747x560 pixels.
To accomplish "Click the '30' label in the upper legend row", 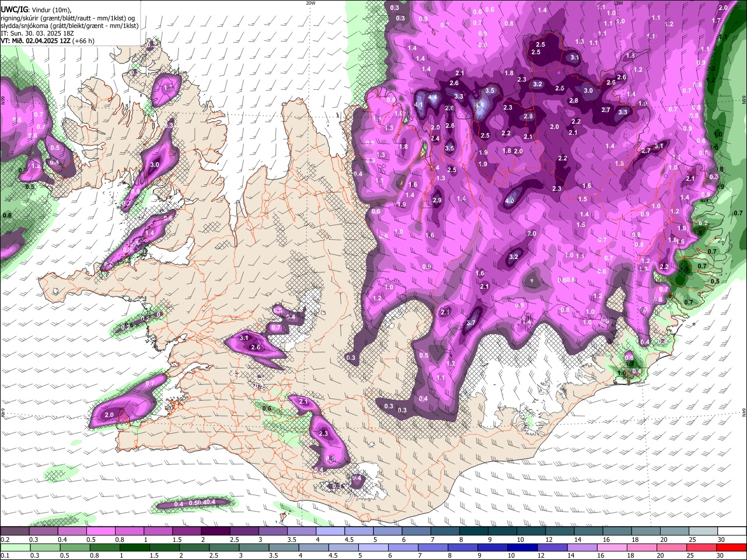I will point(721,540).
